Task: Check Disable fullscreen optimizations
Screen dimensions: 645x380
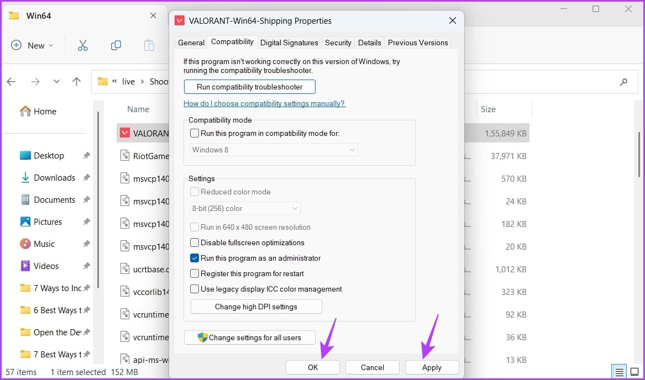Action: pos(195,242)
